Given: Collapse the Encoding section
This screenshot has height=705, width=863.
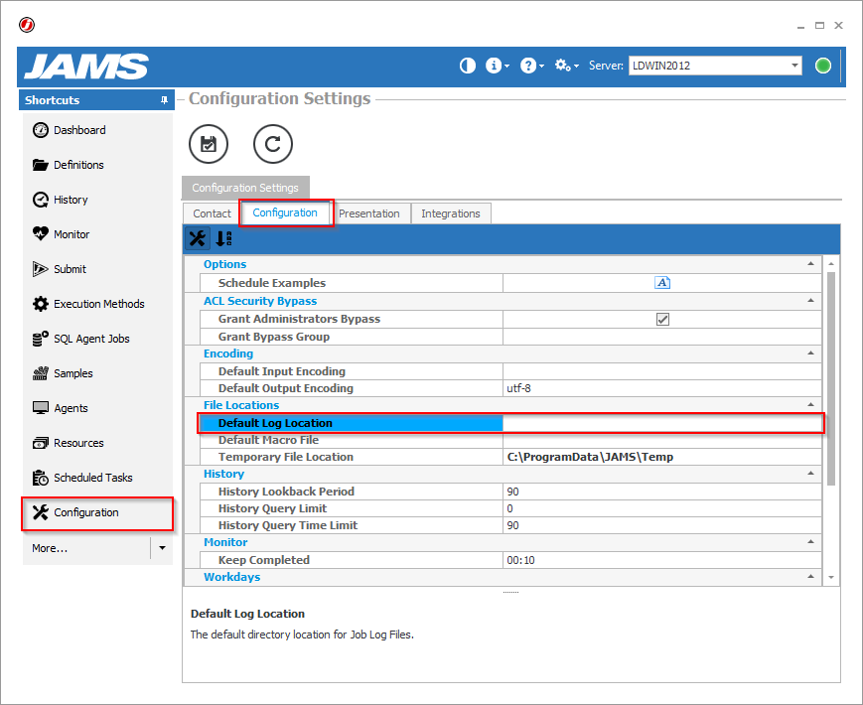Looking at the screenshot, I should pyautogui.click(x=810, y=353).
